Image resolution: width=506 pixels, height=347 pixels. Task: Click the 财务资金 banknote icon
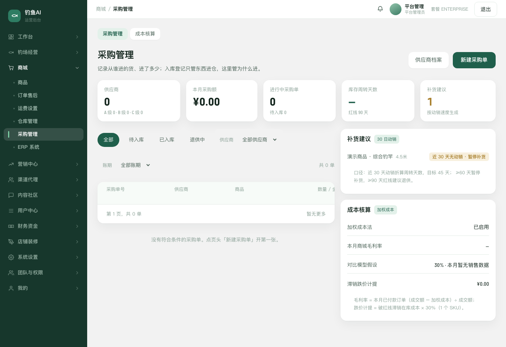coord(11,226)
